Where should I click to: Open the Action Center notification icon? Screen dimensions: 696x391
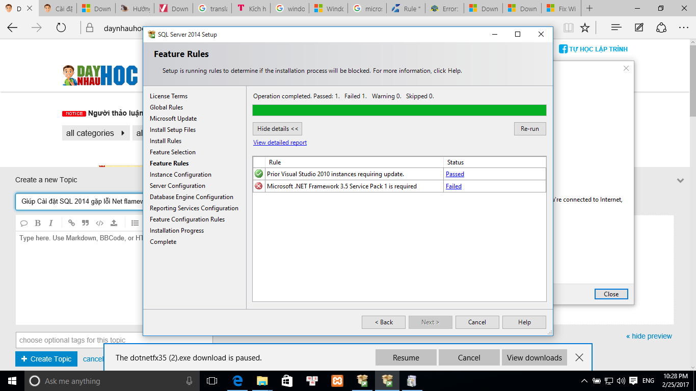pyautogui.click(x=633, y=381)
